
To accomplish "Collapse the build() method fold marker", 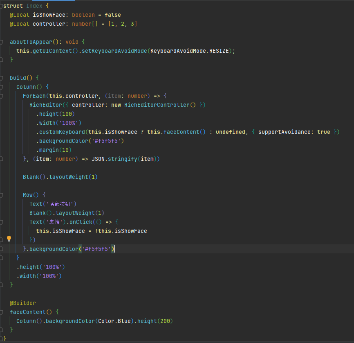I will [x=2, y=78].
